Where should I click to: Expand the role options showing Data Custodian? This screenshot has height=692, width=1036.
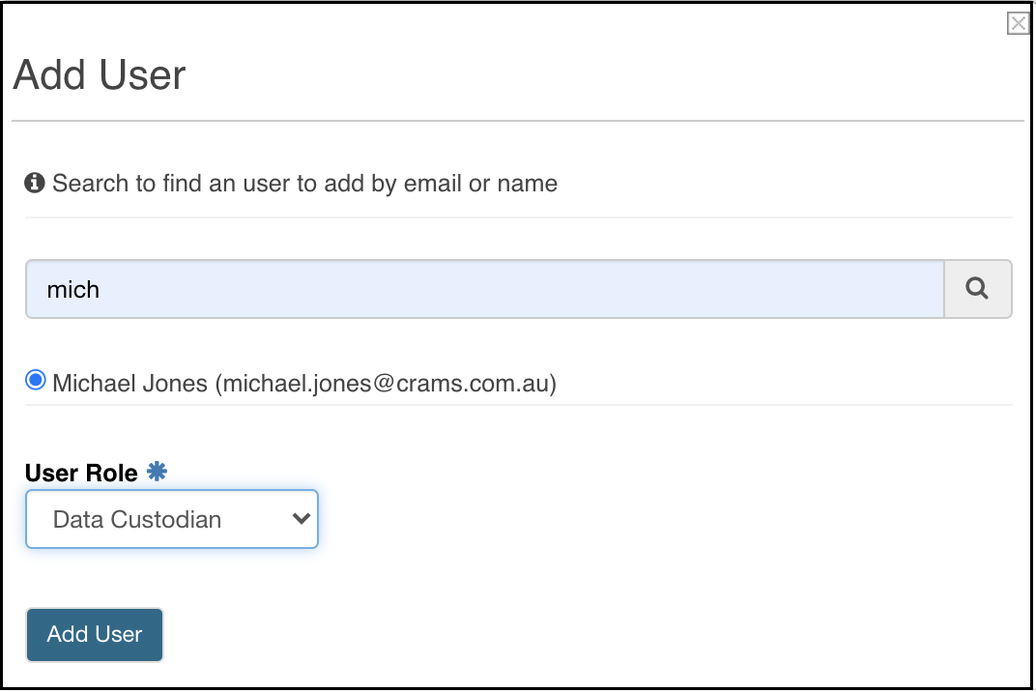coord(172,519)
